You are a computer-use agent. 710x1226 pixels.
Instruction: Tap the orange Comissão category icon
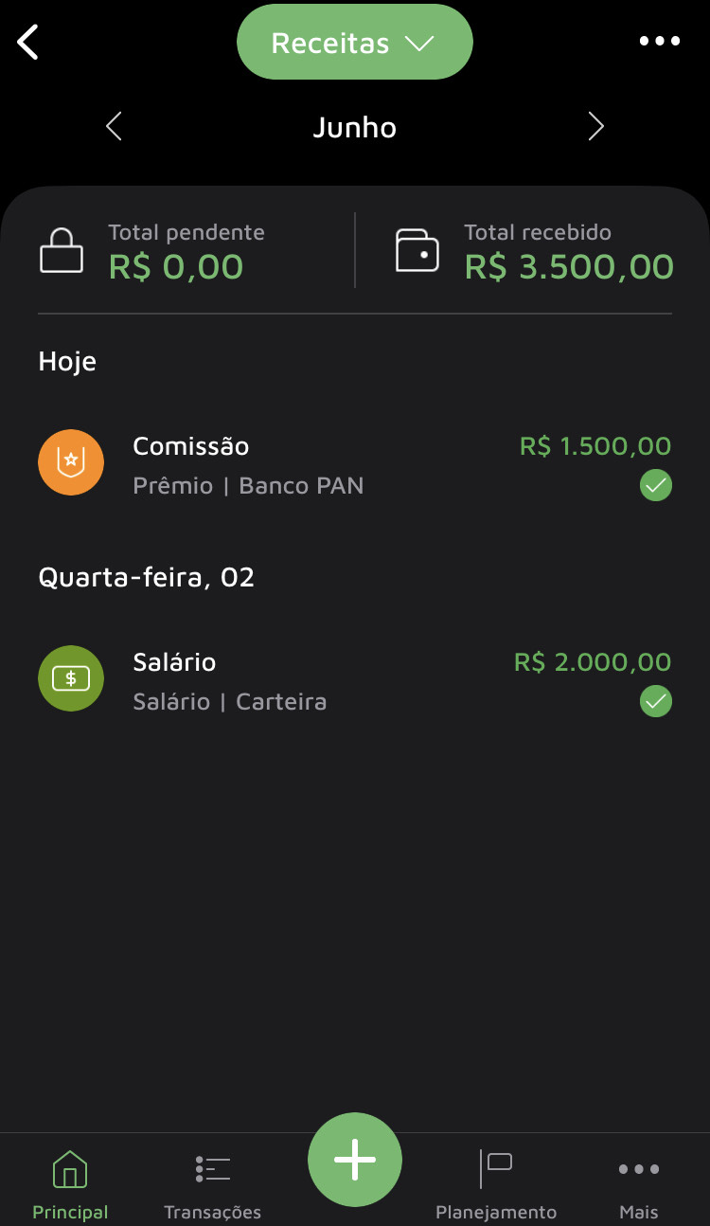[x=71, y=462]
